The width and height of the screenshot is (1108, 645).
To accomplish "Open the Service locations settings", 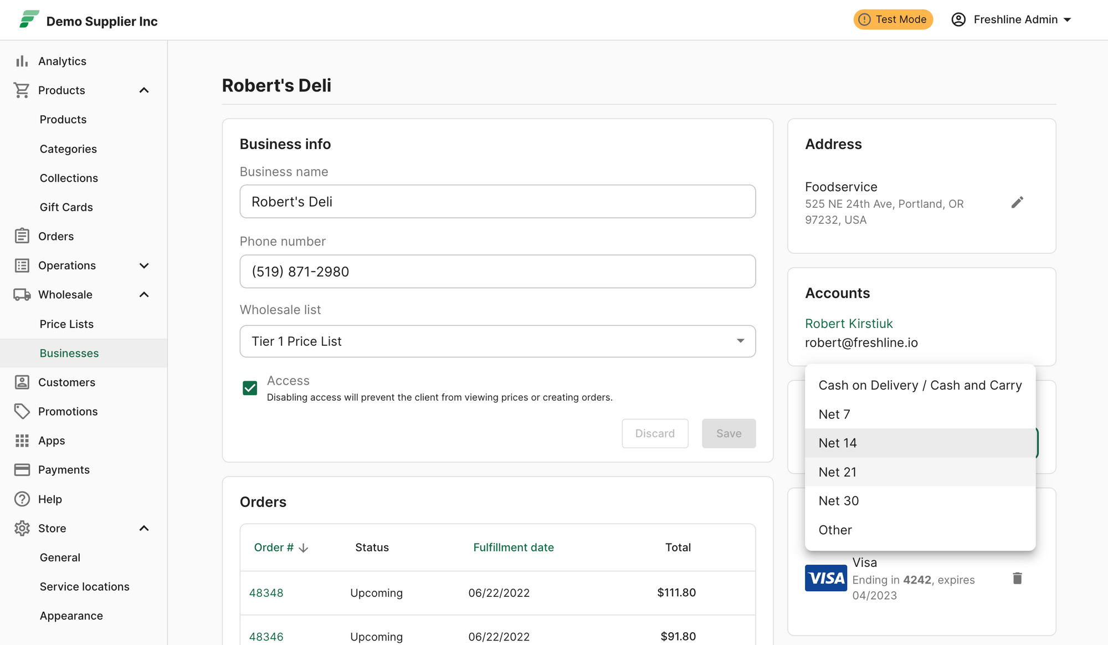I will click(84, 587).
